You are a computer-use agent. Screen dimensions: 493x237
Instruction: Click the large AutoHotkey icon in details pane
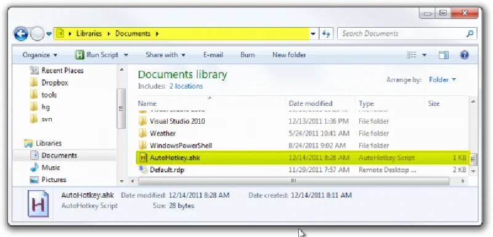click(38, 204)
